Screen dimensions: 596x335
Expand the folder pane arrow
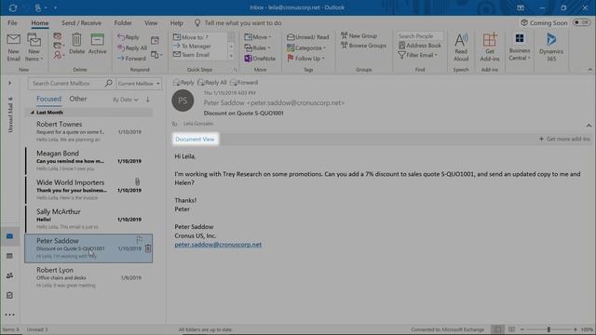pyautogui.click(x=10, y=83)
